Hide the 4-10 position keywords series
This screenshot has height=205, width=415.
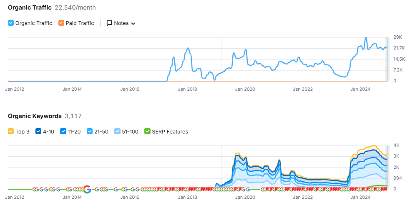click(39, 132)
